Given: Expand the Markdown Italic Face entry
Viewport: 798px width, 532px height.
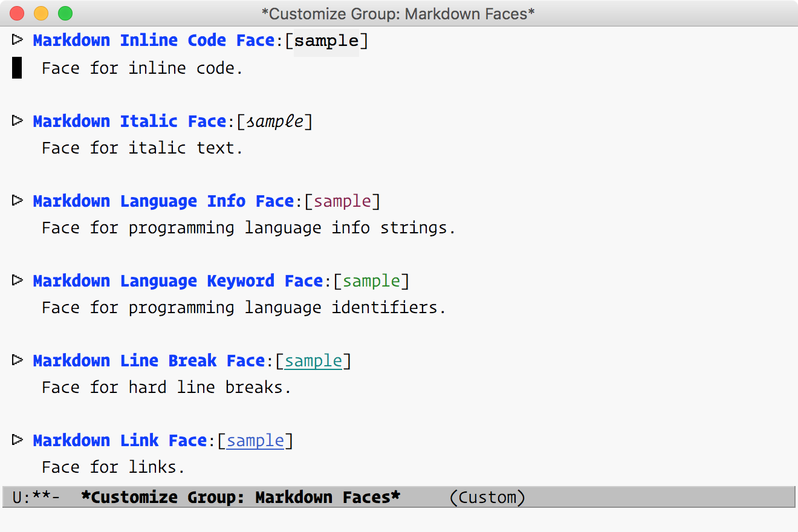Looking at the screenshot, I should click(x=18, y=120).
